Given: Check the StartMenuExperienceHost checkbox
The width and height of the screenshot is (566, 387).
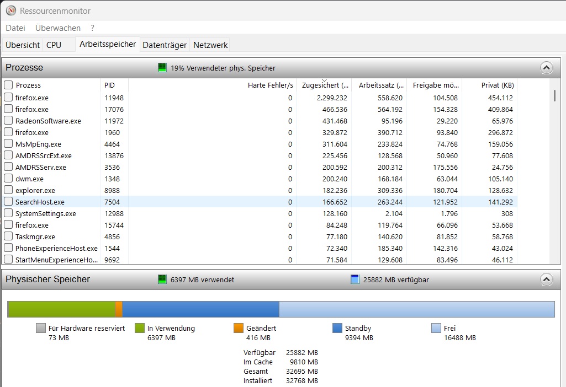Looking at the screenshot, I should (x=8, y=259).
